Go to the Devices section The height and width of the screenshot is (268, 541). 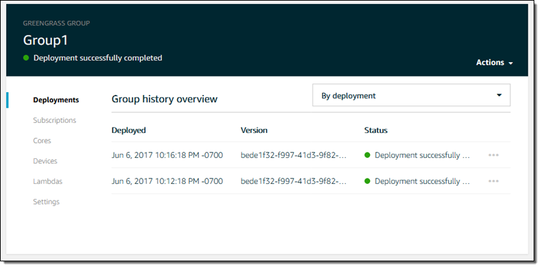(x=45, y=161)
